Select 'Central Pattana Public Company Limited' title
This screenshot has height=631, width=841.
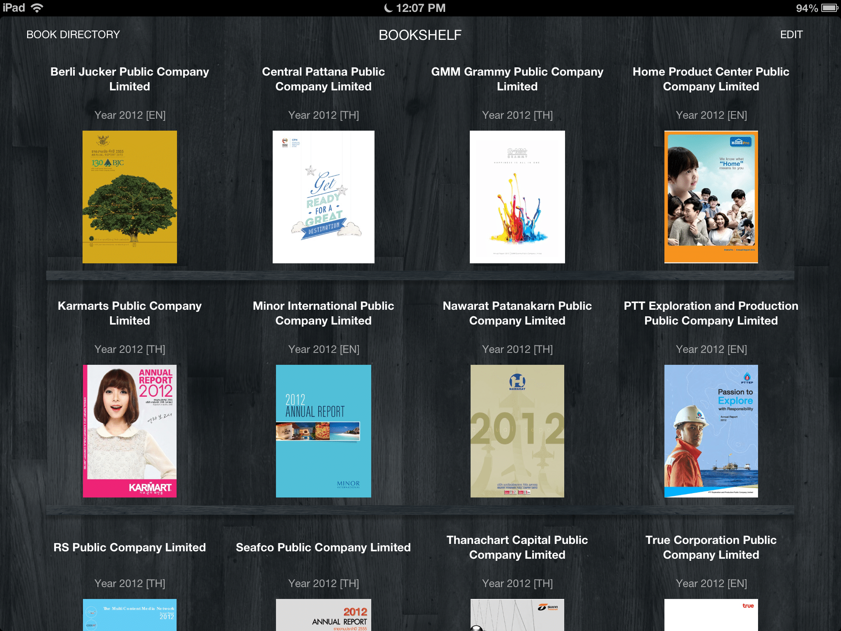324,79
